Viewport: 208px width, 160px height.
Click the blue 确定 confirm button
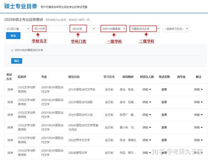pos(17,61)
